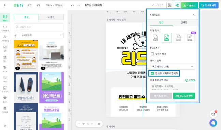Click the back arrow beside the miri logo
This screenshot has width=221, height=130.
coord(5,5)
